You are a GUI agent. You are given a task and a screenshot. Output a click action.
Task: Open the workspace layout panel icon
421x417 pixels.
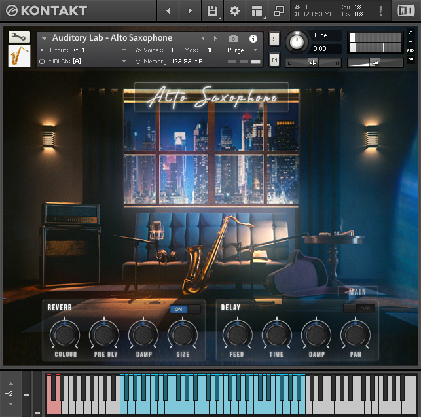(x=257, y=11)
